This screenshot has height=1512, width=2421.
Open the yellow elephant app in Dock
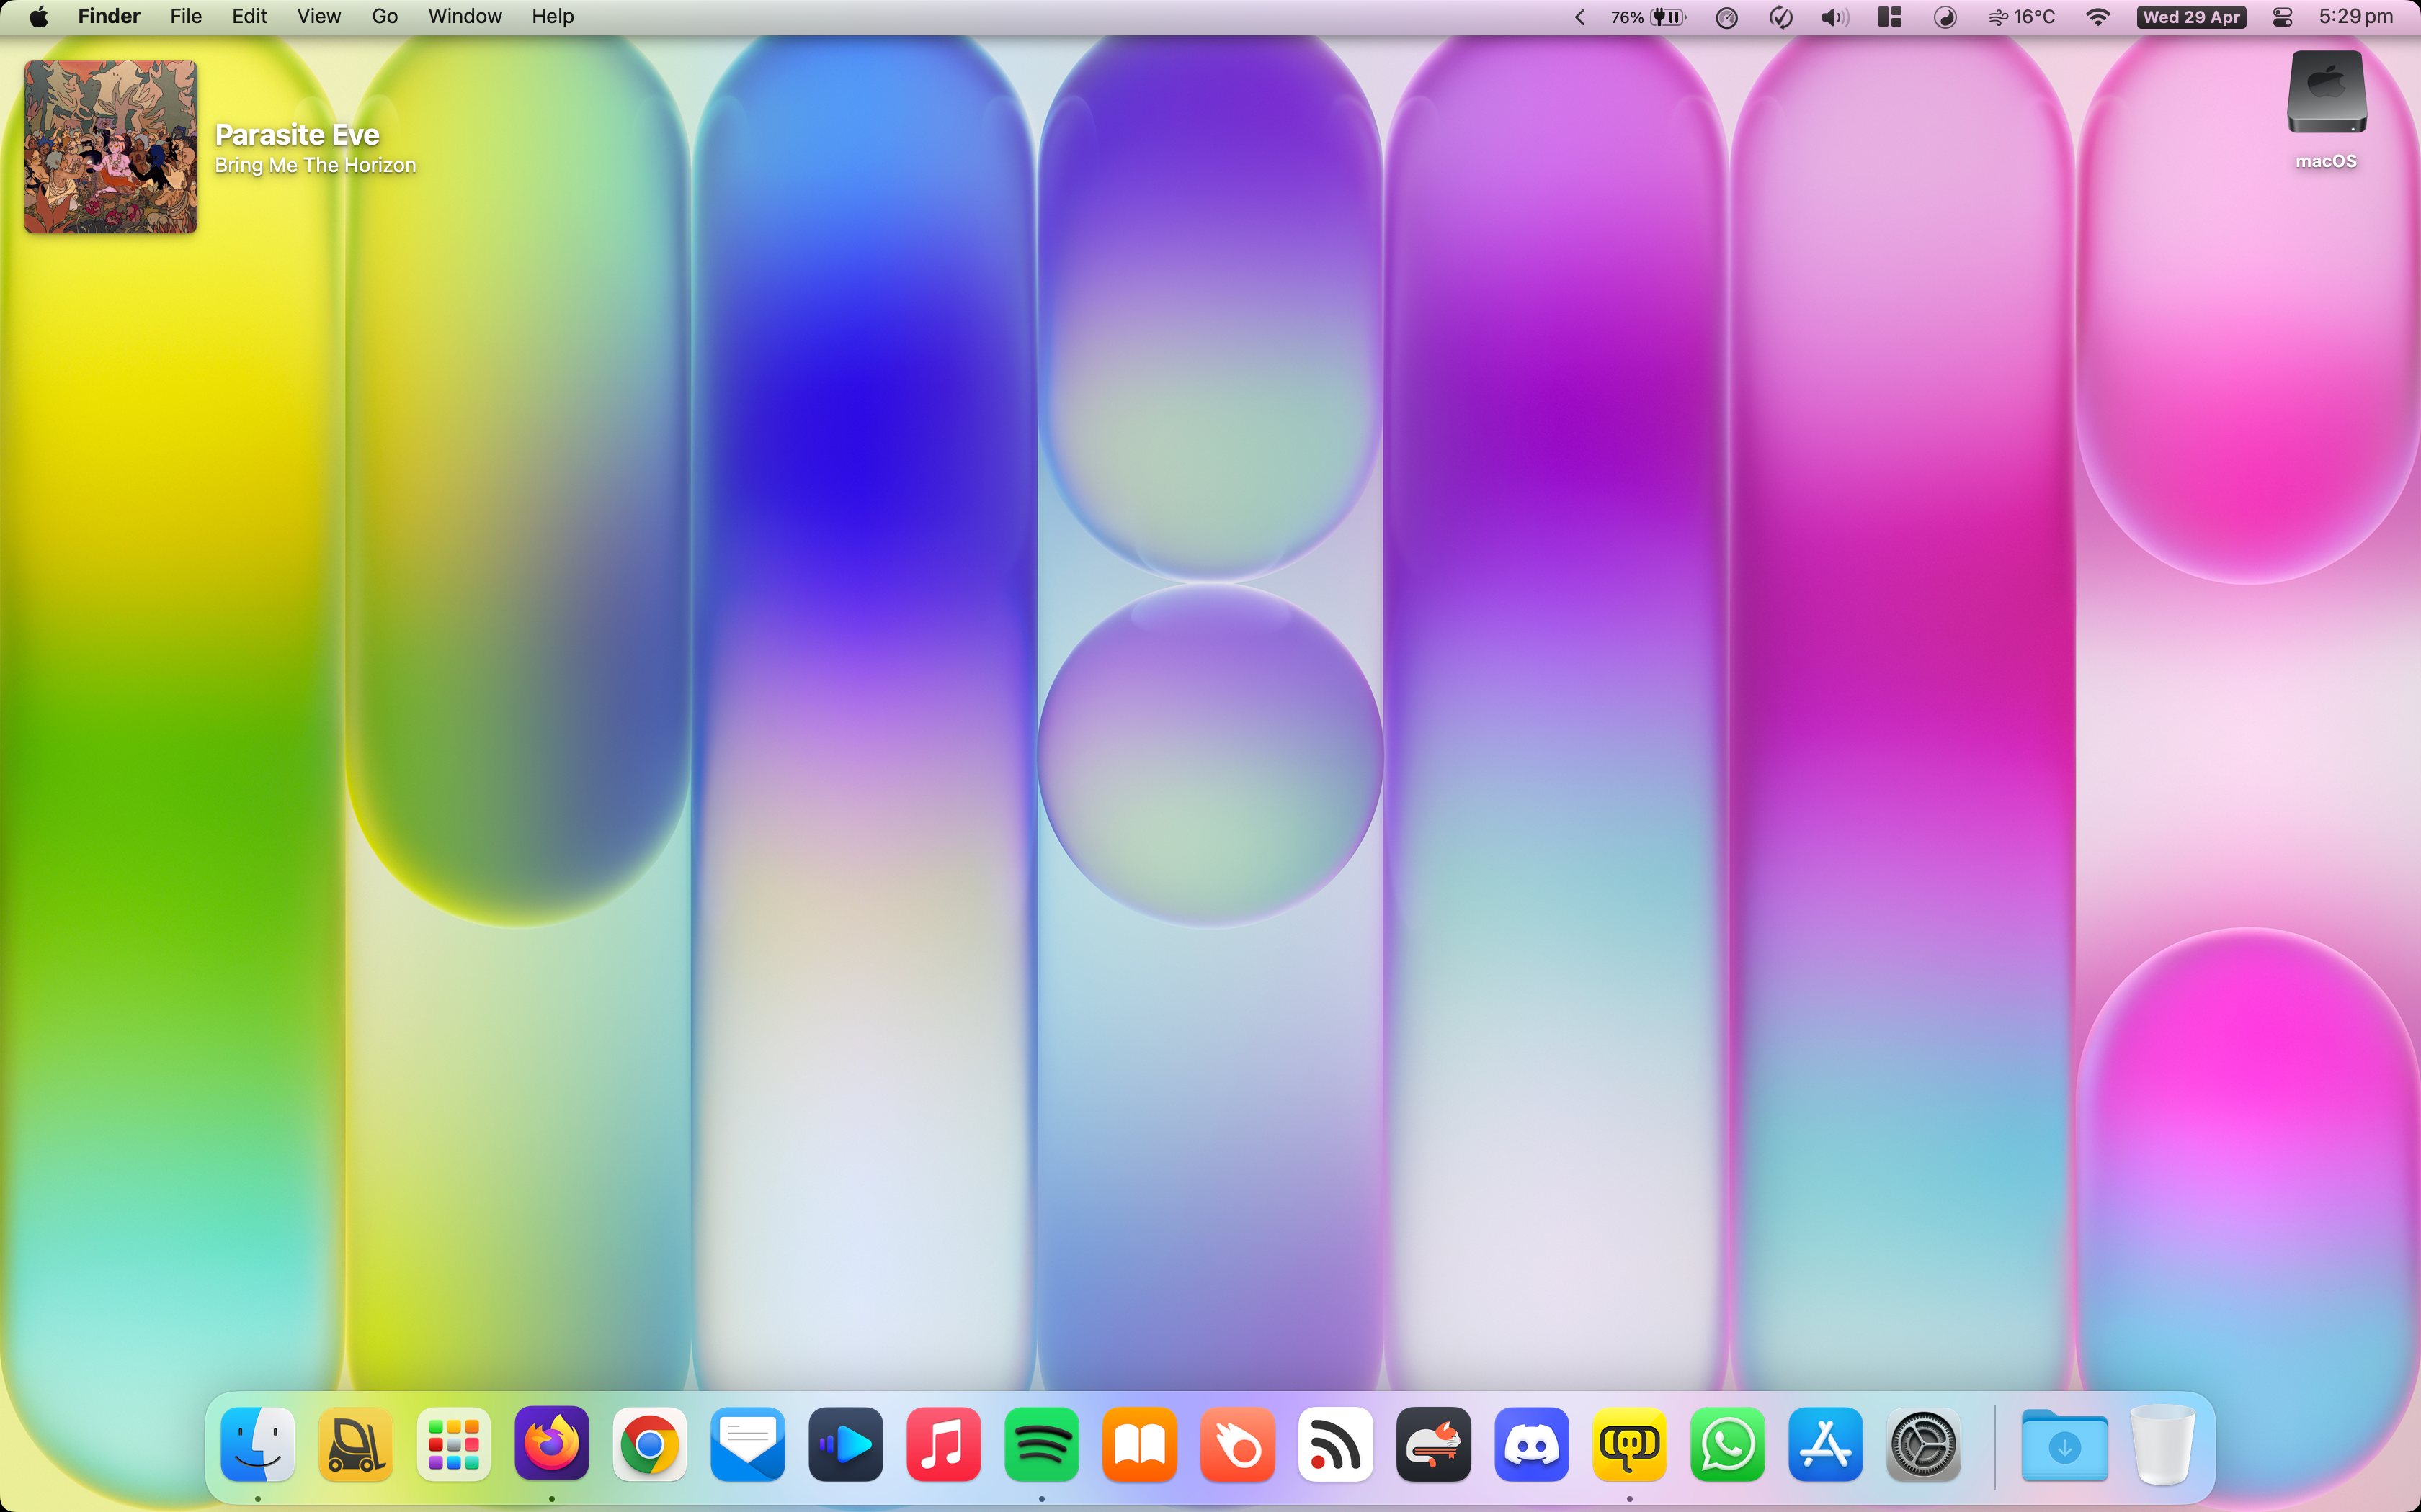pyautogui.click(x=1630, y=1445)
